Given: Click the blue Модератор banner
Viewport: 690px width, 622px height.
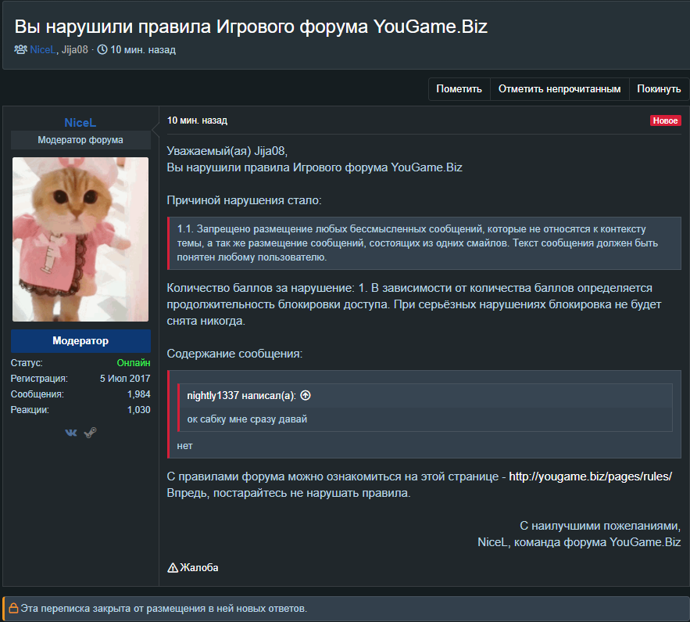Looking at the screenshot, I should (x=80, y=341).
